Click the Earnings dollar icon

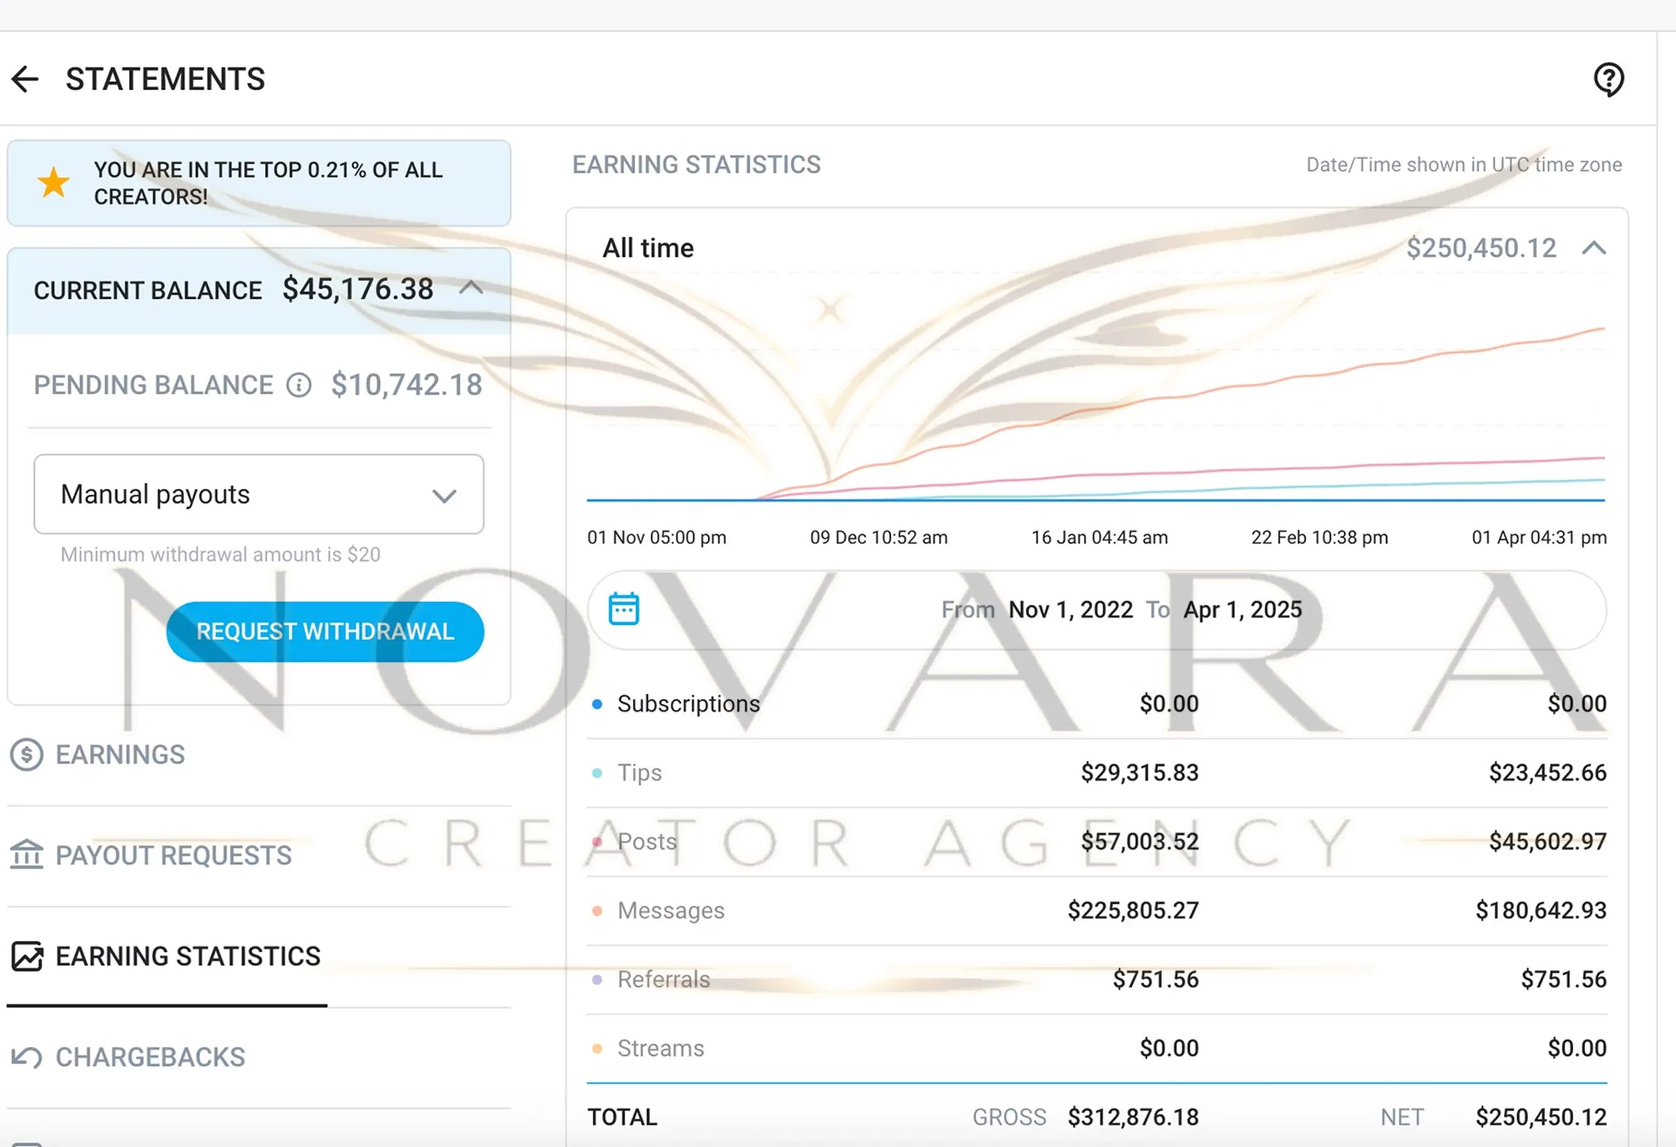point(27,755)
